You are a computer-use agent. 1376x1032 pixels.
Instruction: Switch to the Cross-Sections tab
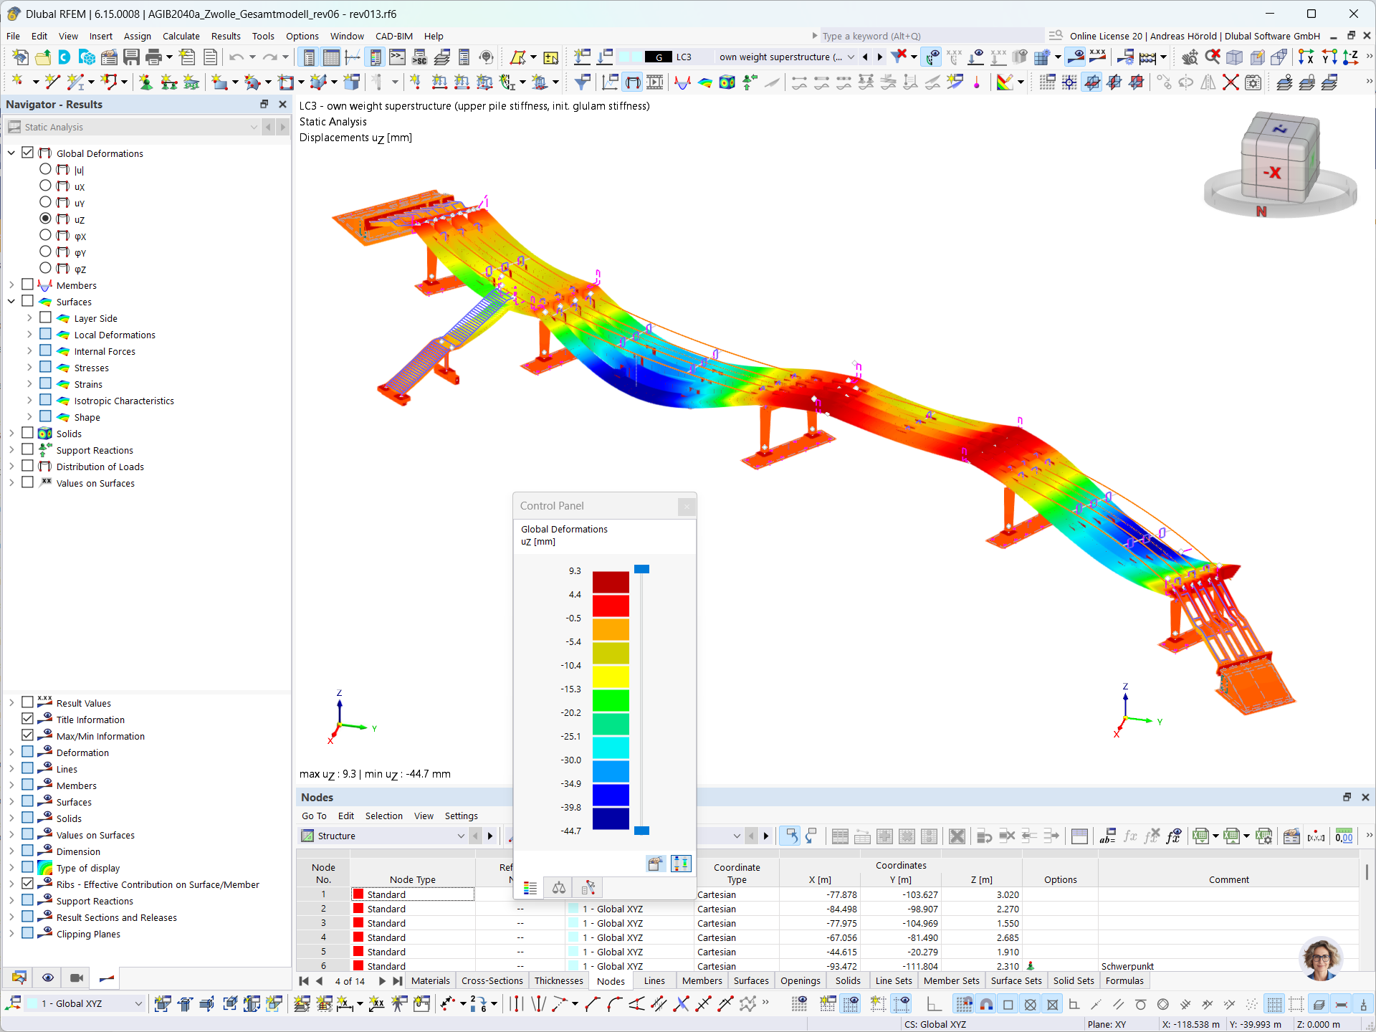[492, 981]
